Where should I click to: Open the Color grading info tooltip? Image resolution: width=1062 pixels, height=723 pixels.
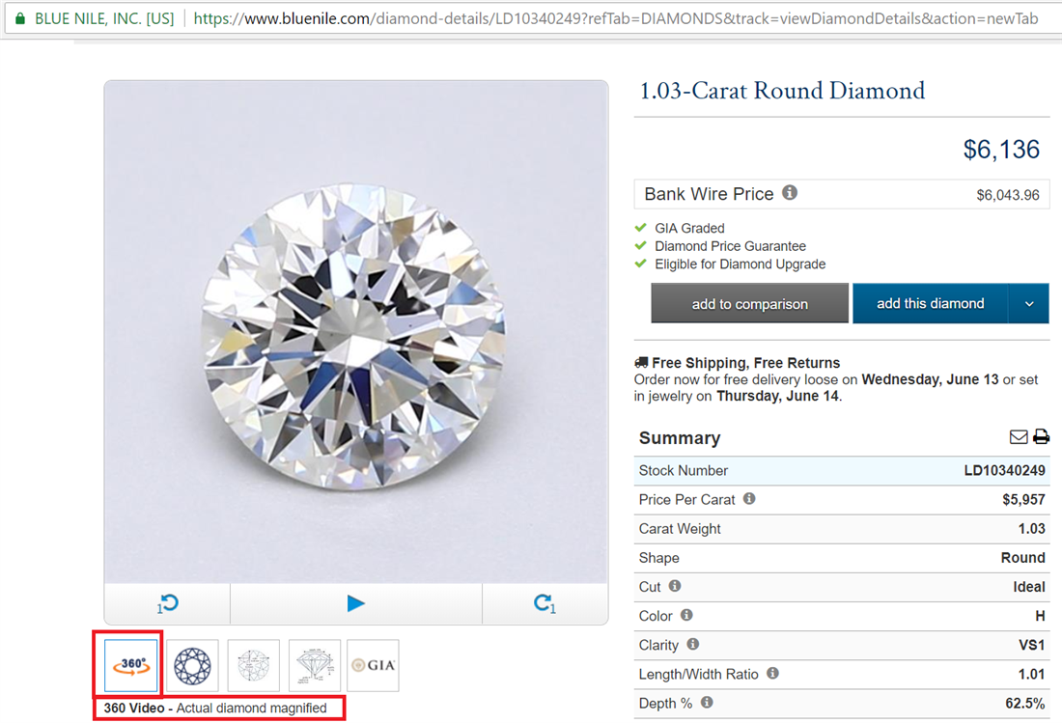point(686,616)
